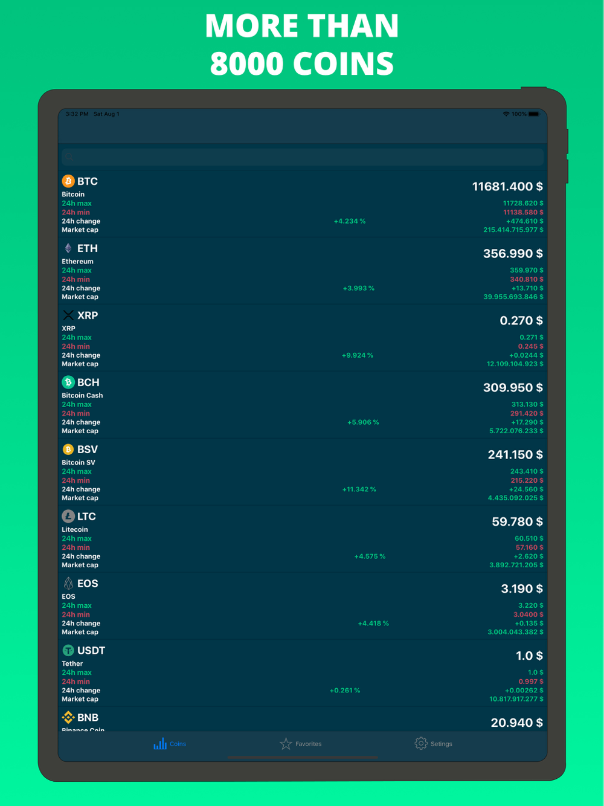Screen dimensions: 604x806
Task: Click the price 3.190 $
Action: (x=522, y=589)
